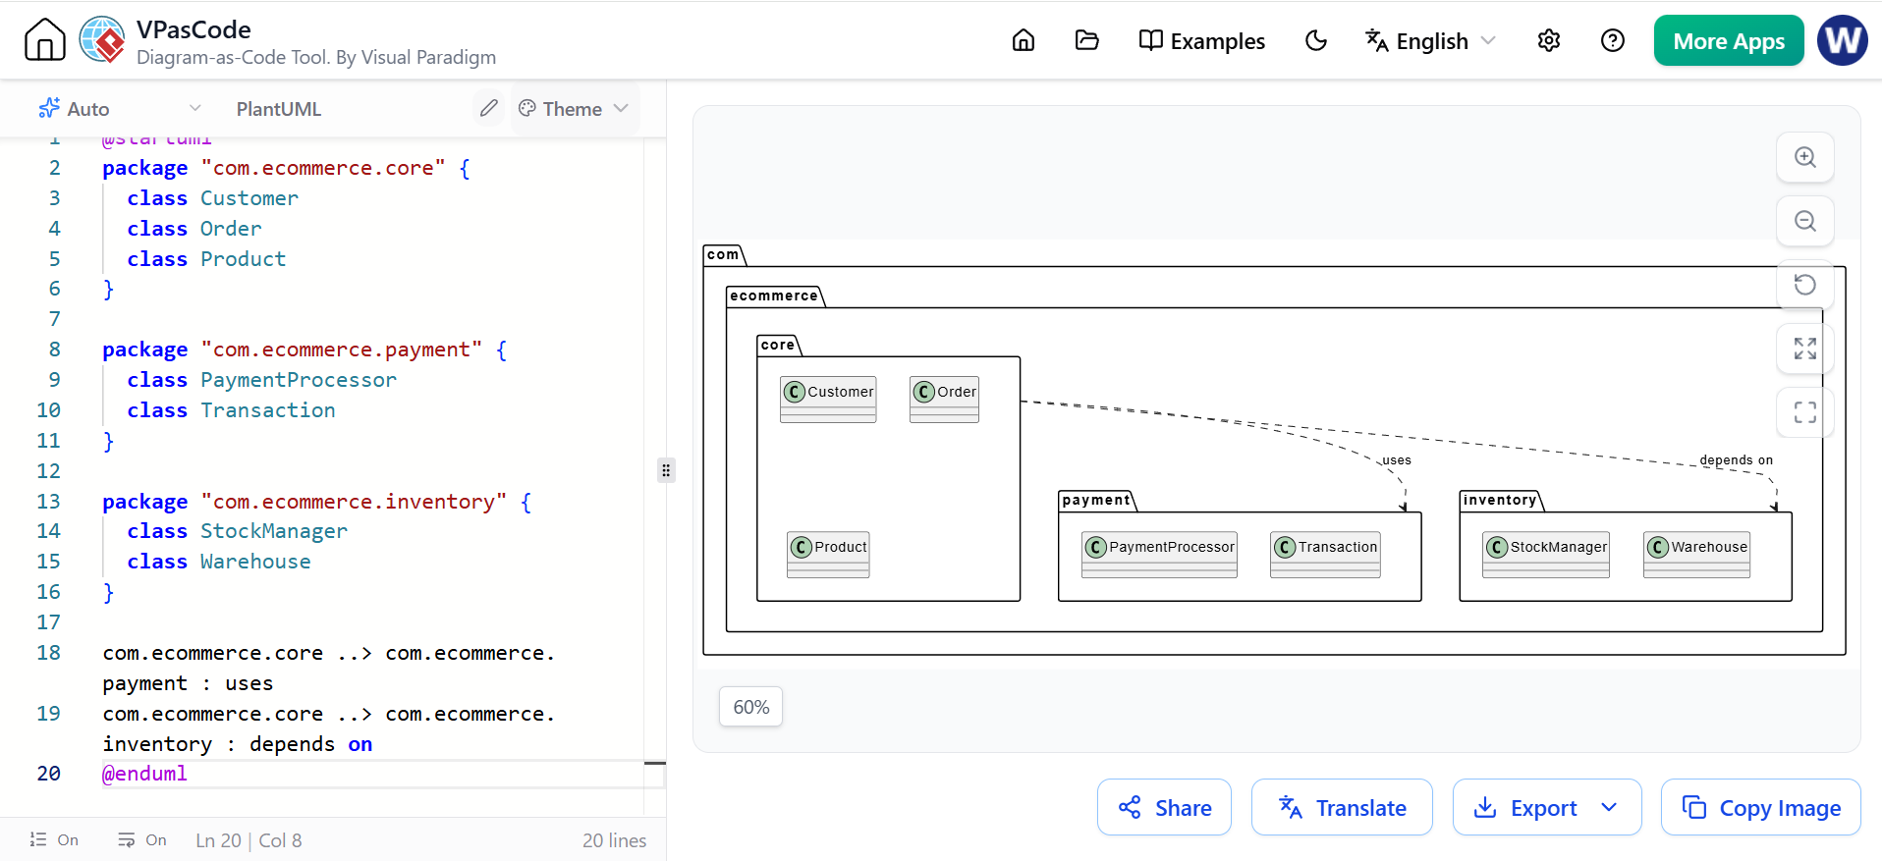Screen dimensions: 1882x861
Task: Click the palette icon beside Theme
Action: click(527, 108)
